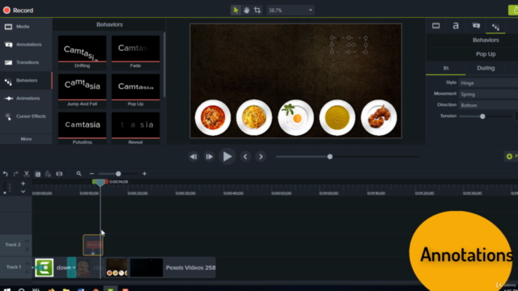
Task: Select the Pulsating behavior thumbnail
Action: click(x=83, y=128)
